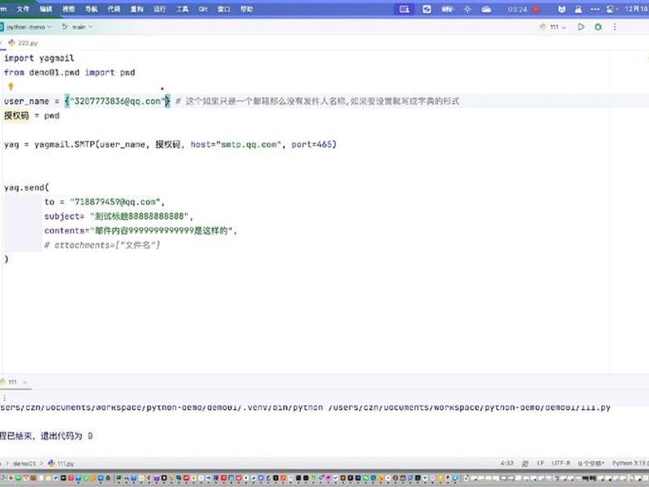Viewport: 649px width, 487px height.
Task: Click the 12月18 date in the menu bar
Action: 637,9
